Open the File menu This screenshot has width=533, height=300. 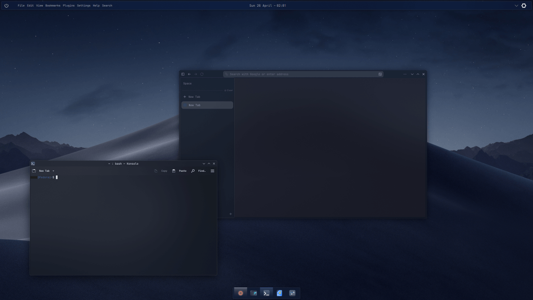coord(21,5)
